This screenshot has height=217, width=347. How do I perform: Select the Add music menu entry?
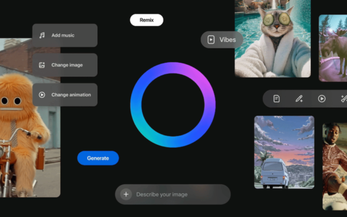(65, 35)
